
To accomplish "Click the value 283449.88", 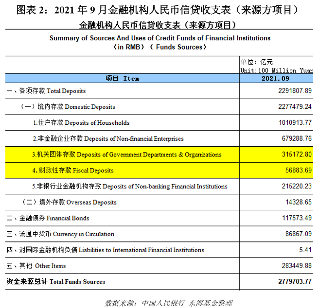I will (x=297, y=266).
